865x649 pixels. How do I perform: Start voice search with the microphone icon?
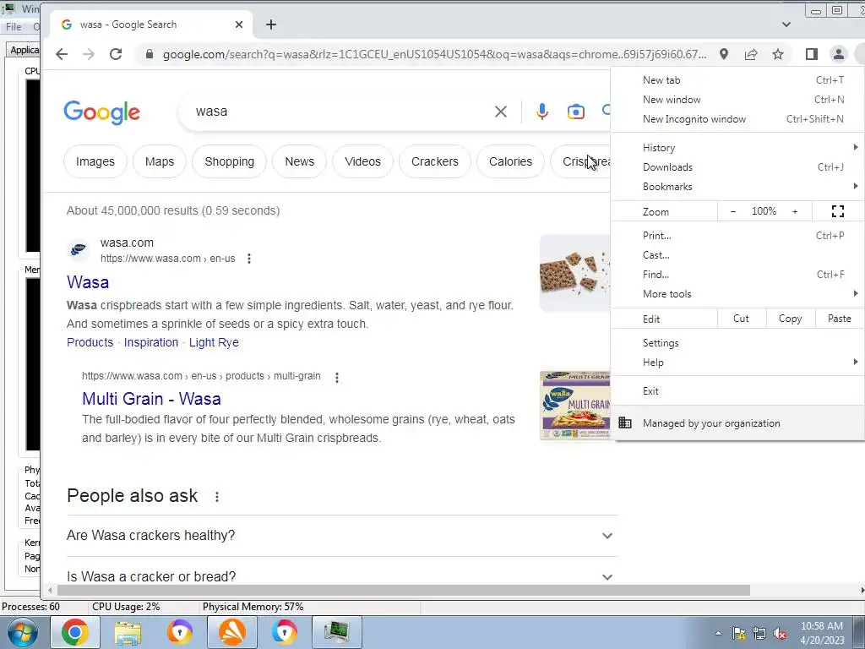pos(542,112)
